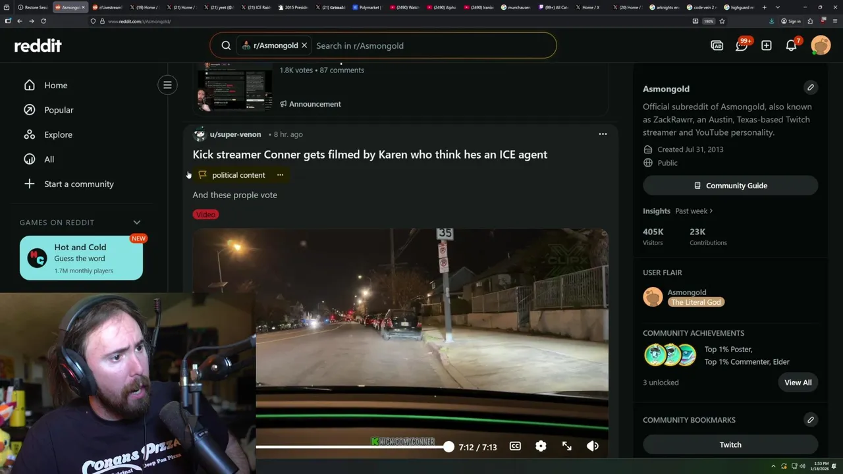Open video settings gear

click(541, 446)
